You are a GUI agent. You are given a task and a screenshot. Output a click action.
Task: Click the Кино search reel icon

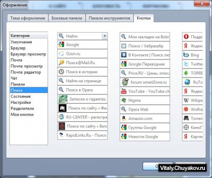click(186, 127)
